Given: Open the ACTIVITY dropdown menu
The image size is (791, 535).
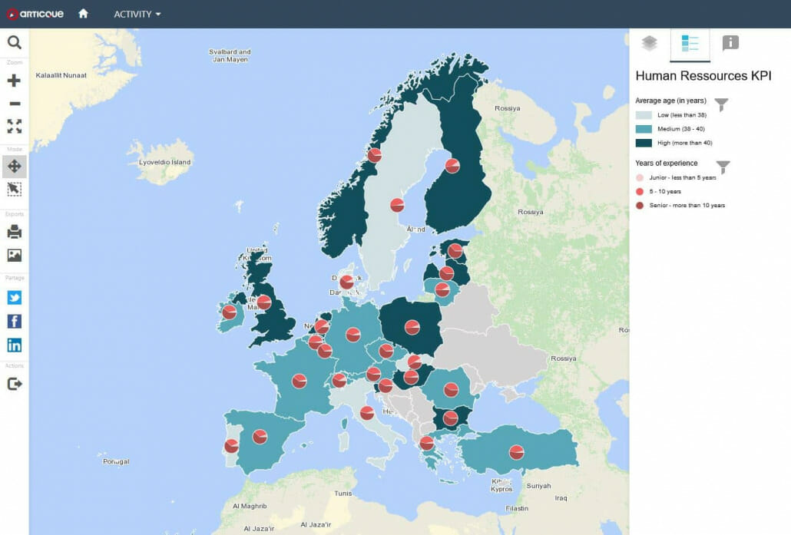Looking at the screenshot, I should (137, 14).
